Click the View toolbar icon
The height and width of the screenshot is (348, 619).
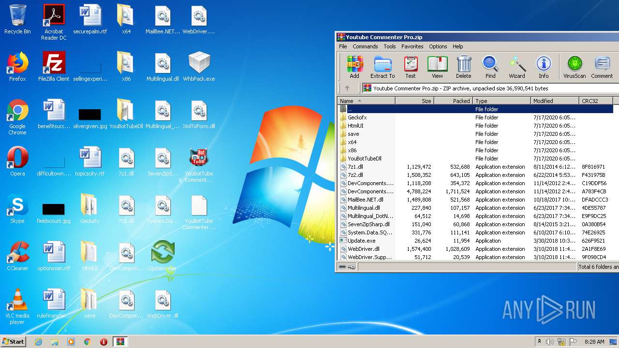437,67
